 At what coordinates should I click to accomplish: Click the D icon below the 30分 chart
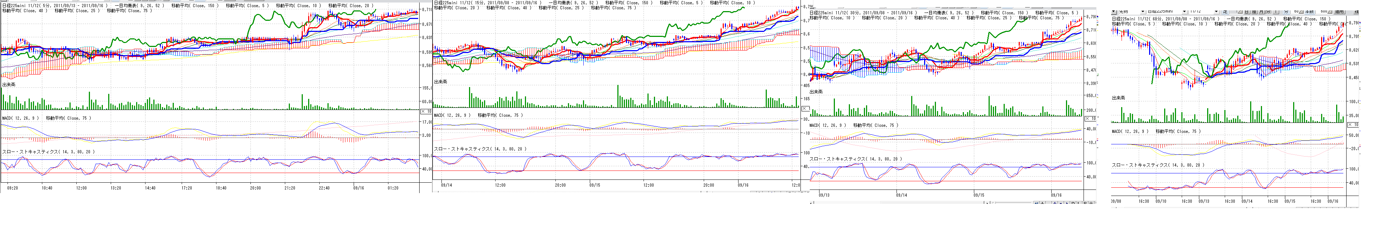click(x=1072, y=203)
